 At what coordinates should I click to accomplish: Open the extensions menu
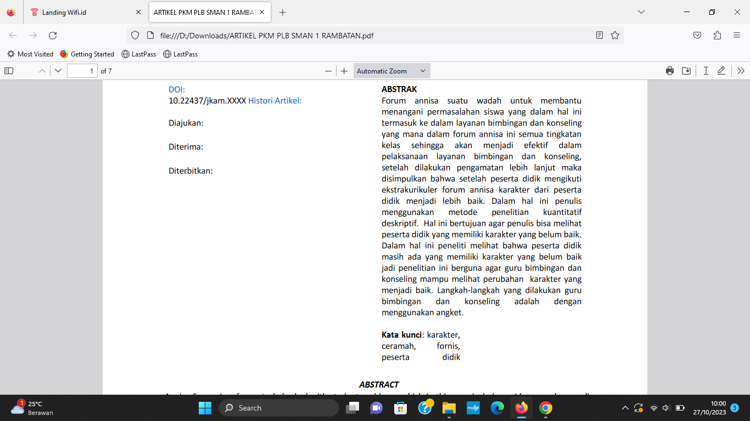pyautogui.click(x=717, y=35)
